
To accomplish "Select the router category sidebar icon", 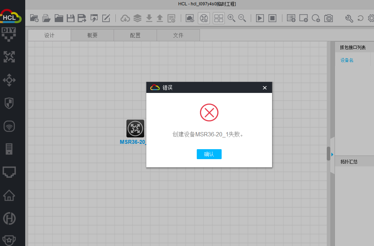I will [9, 57].
